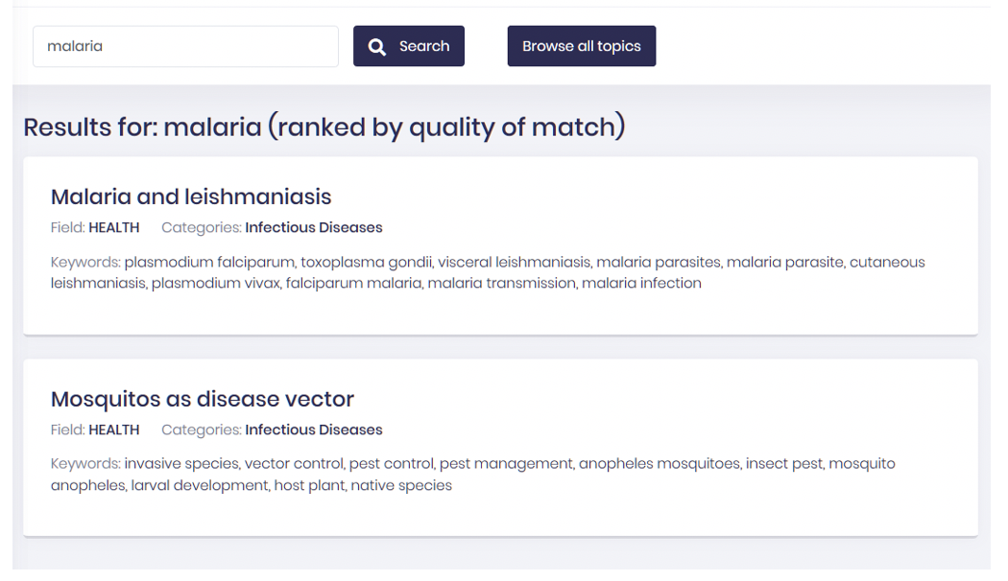Viewport: 1008px width, 581px height.
Task: Click the Keywords label in Mosquitos result
Action: pos(85,463)
